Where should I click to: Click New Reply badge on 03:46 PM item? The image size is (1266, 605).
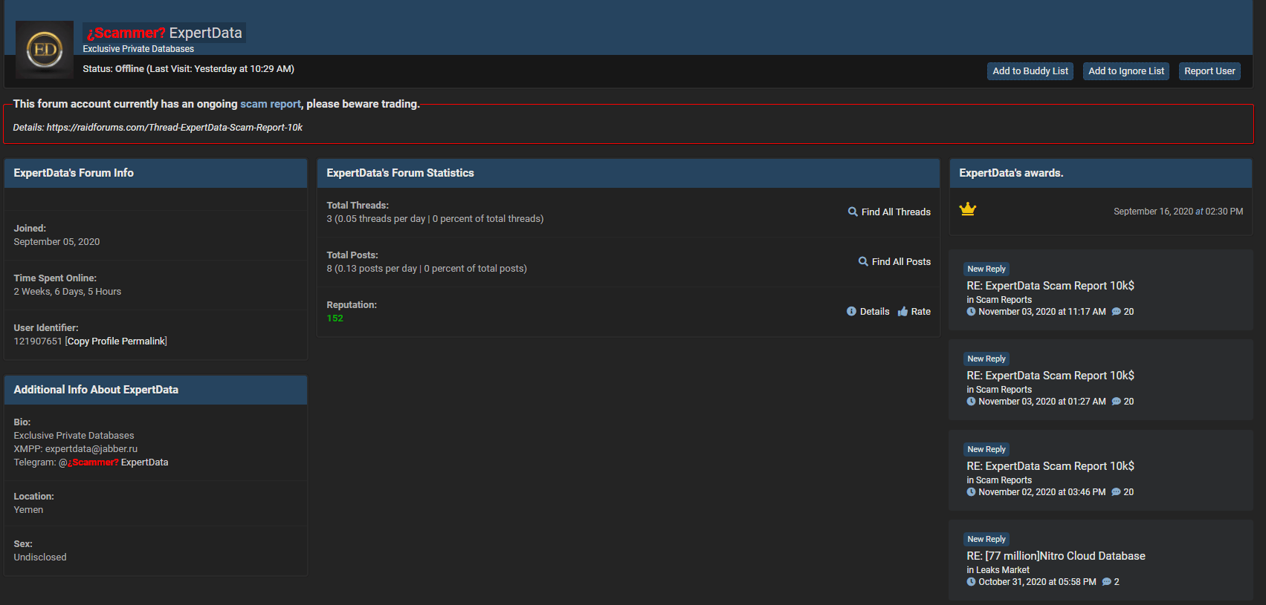pos(986,449)
